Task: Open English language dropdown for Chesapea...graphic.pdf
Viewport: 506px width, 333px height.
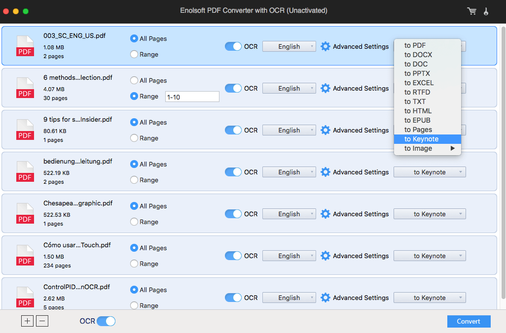Action: [289, 214]
